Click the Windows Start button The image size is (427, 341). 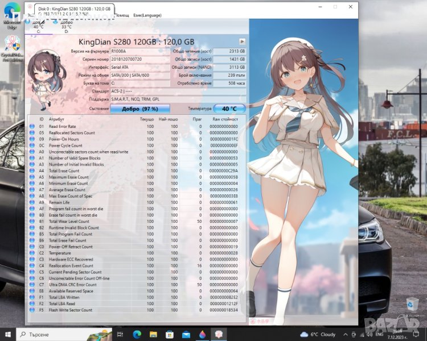point(8,334)
